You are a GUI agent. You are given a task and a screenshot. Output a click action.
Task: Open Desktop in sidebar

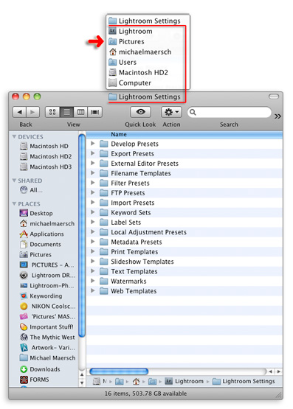(x=36, y=214)
